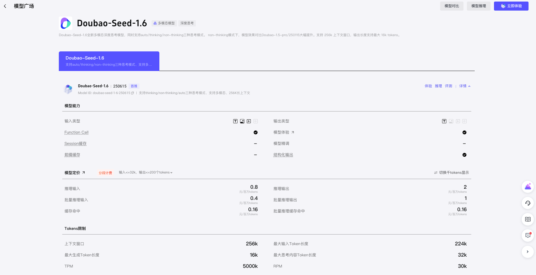The height and width of the screenshot is (275, 536).
Task: Click the 推理输入 price value 0.8
Action: pos(254,187)
